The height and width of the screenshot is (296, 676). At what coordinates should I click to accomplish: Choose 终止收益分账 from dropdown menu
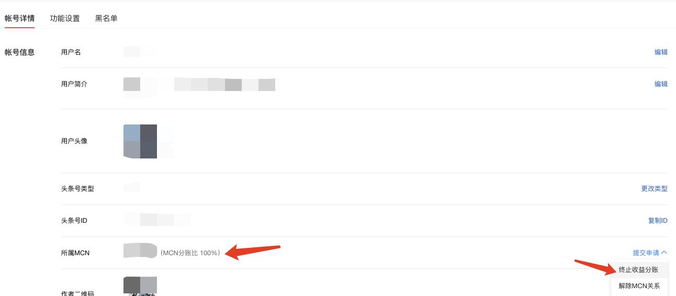click(639, 270)
